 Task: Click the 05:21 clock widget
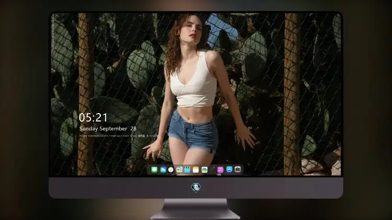point(93,117)
